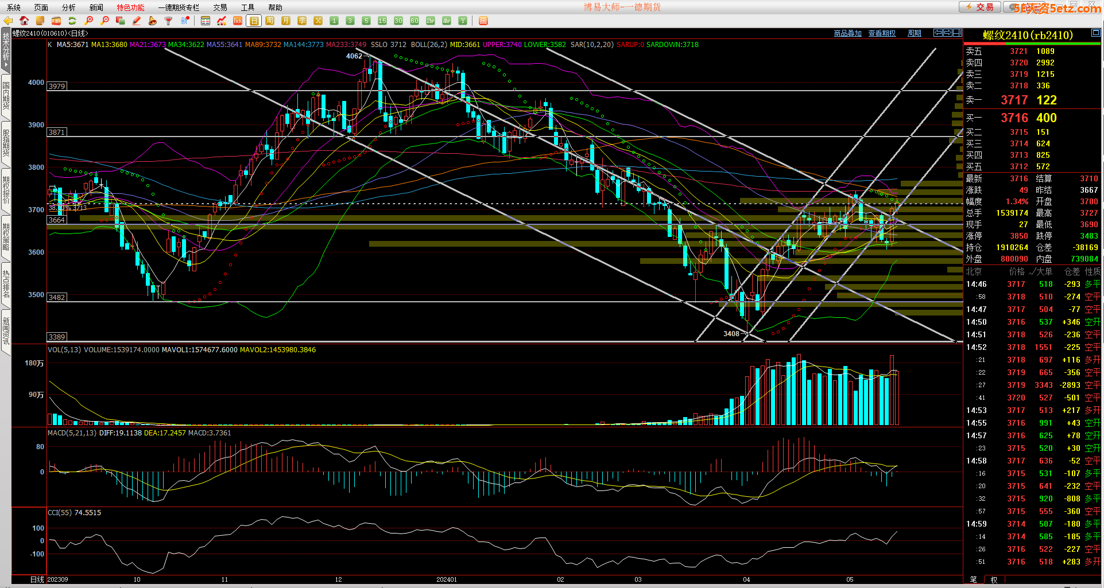Click the 螺纹2410(010610)<日线> chart title

(x=51, y=33)
